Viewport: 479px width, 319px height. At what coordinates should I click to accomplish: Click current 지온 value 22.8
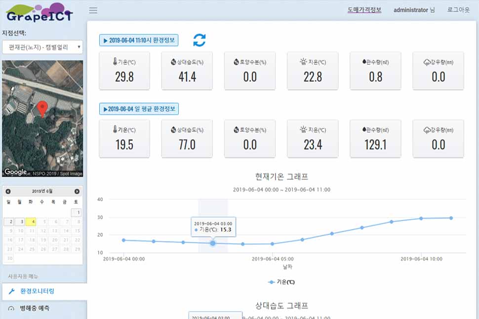click(x=313, y=77)
